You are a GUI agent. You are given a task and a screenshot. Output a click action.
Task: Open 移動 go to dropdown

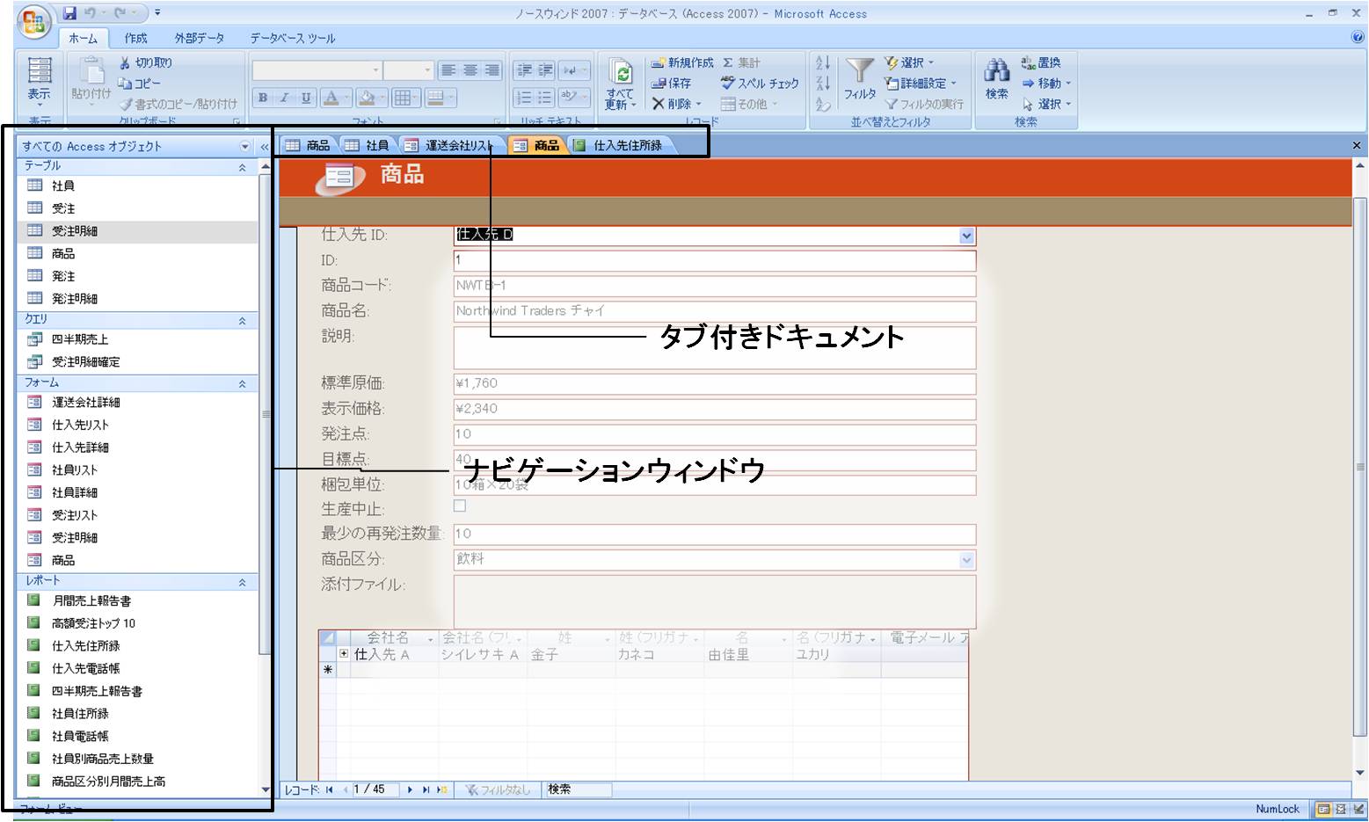pos(1046,83)
